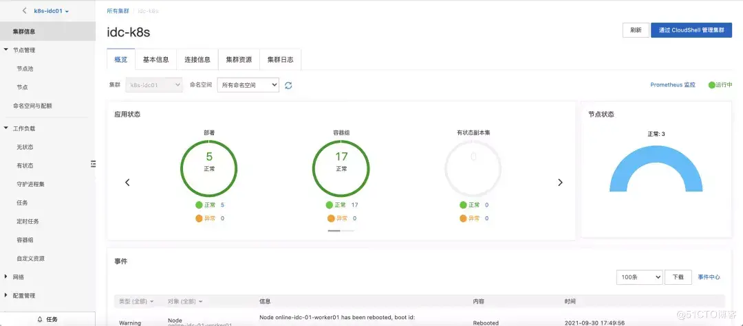This screenshot has height=326, width=743.
Task: Open 事件中心 link
Action: pos(709,277)
